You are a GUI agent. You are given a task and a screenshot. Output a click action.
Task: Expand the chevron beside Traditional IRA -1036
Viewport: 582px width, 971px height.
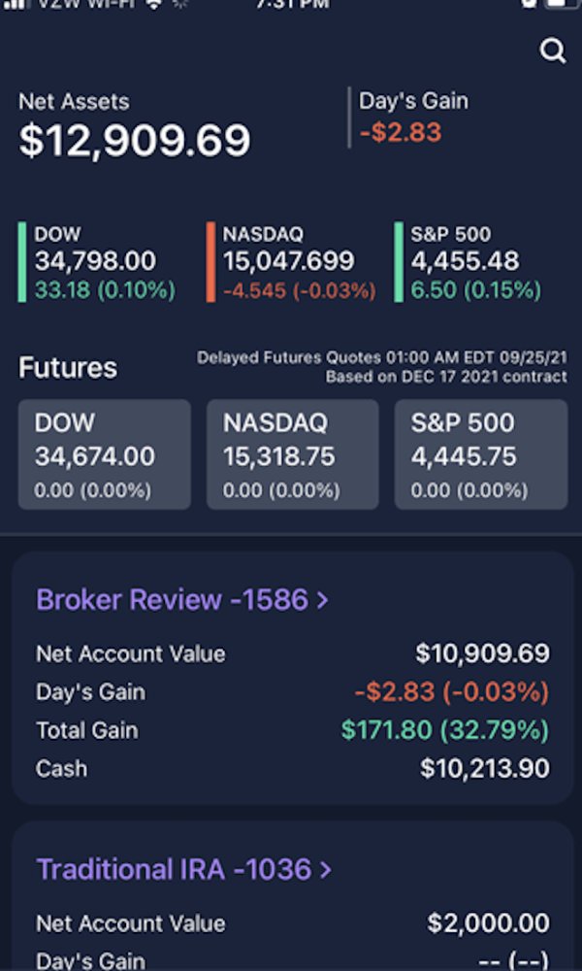tap(325, 869)
